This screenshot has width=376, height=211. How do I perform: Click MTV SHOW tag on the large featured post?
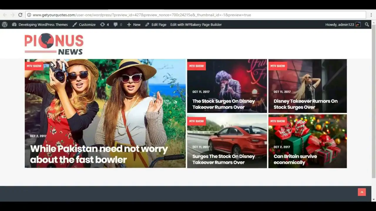(x=34, y=66)
